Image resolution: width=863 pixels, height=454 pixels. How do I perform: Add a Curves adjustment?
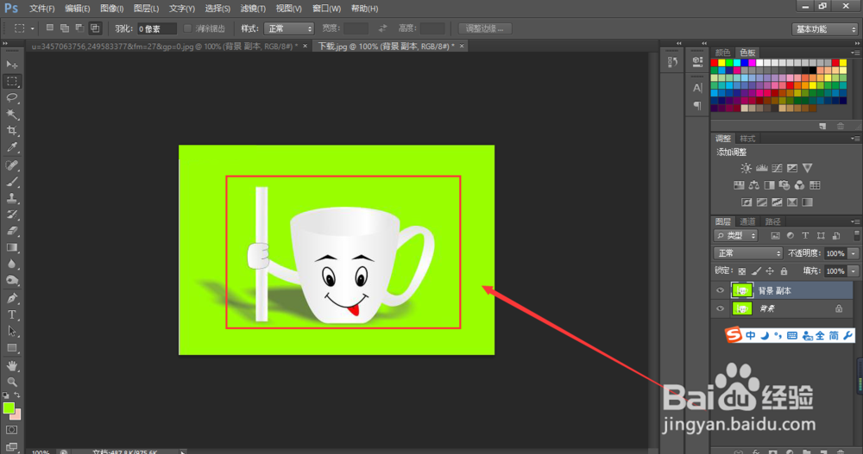pos(778,168)
